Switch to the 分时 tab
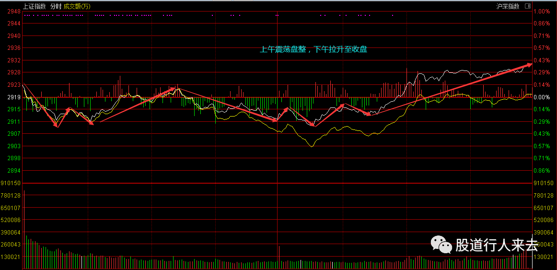The height and width of the screenshot is (270, 557). pos(56,6)
